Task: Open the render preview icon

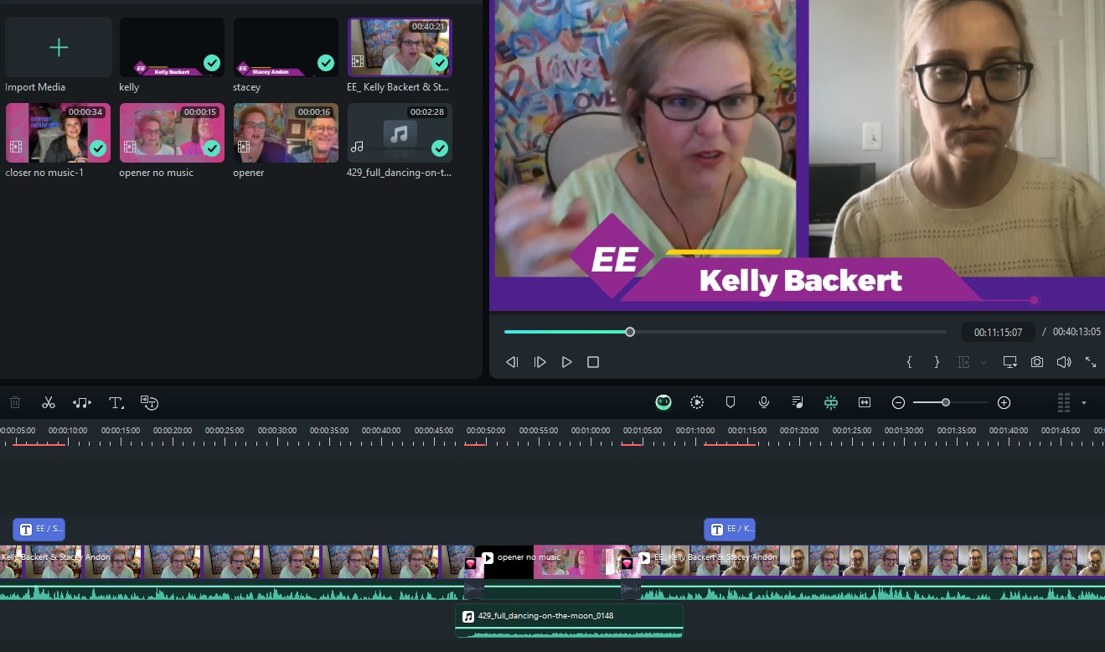Action: point(697,402)
